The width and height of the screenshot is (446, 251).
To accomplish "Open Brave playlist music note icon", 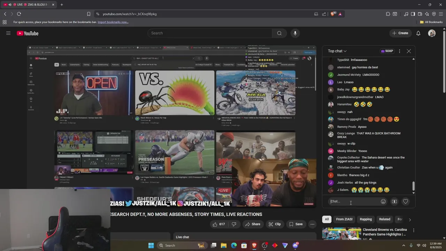I will coord(406,14).
